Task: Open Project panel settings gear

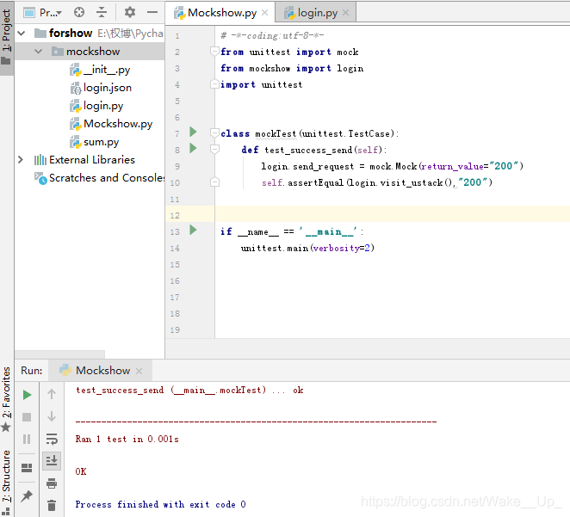Action: pyautogui.click(x=130, y=12)
